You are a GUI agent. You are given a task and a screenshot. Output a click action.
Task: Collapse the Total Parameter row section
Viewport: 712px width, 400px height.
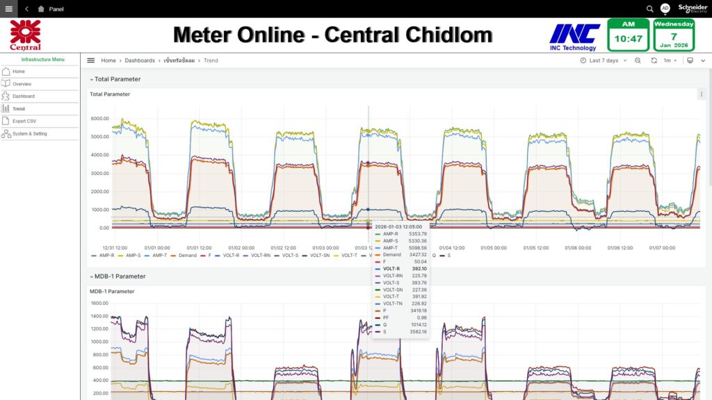pos(115,79)
